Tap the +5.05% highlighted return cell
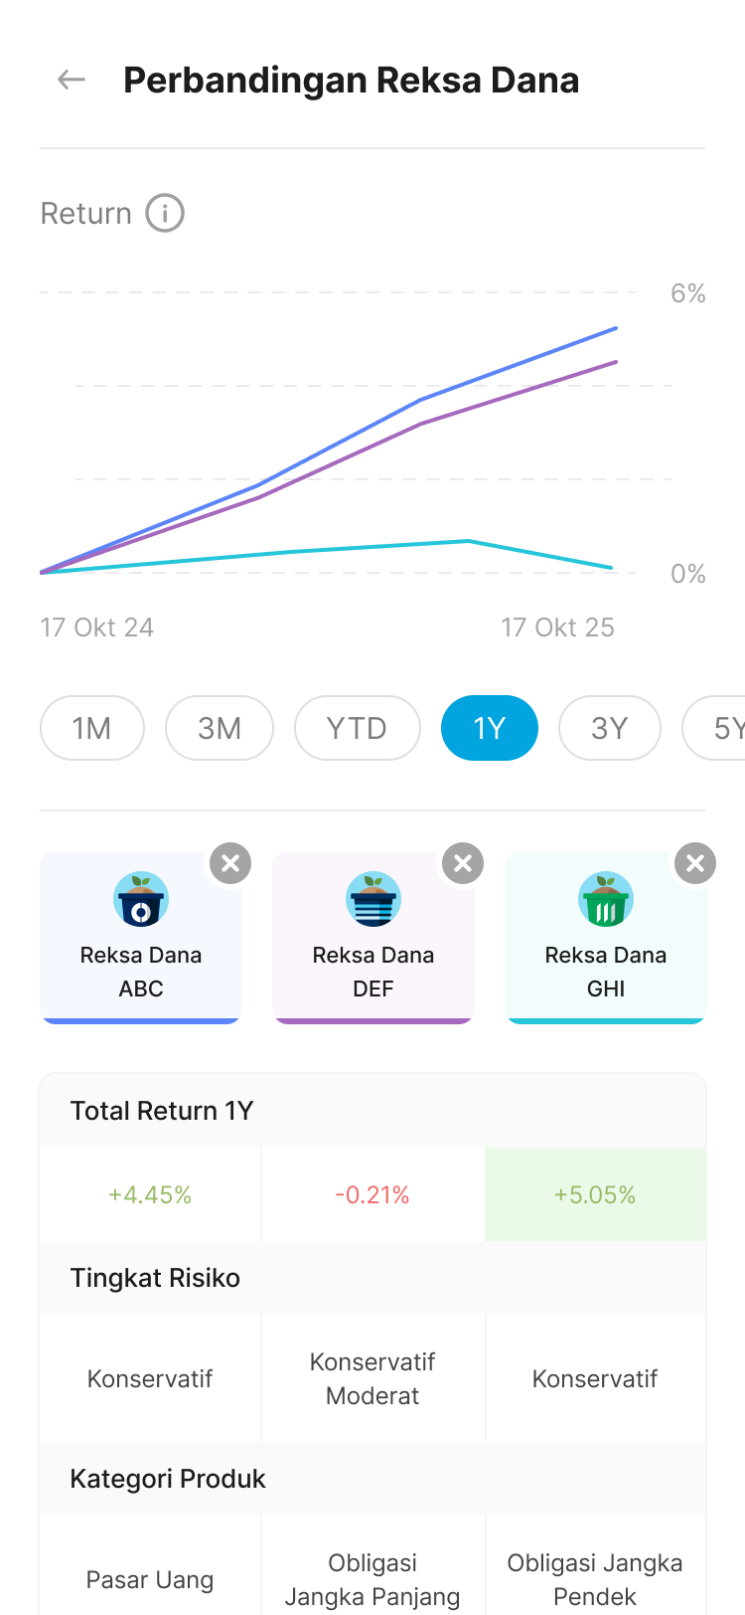Screen dimensions: 745x1615 [x=595, y=1194]
